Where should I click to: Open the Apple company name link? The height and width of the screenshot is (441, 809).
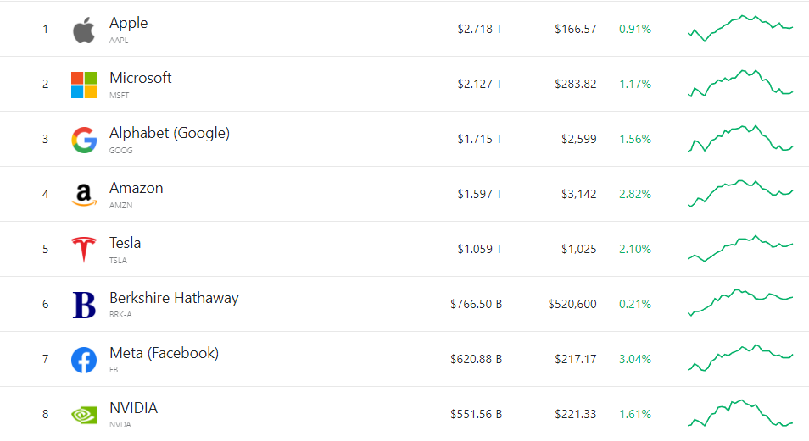tap(128, 23)
